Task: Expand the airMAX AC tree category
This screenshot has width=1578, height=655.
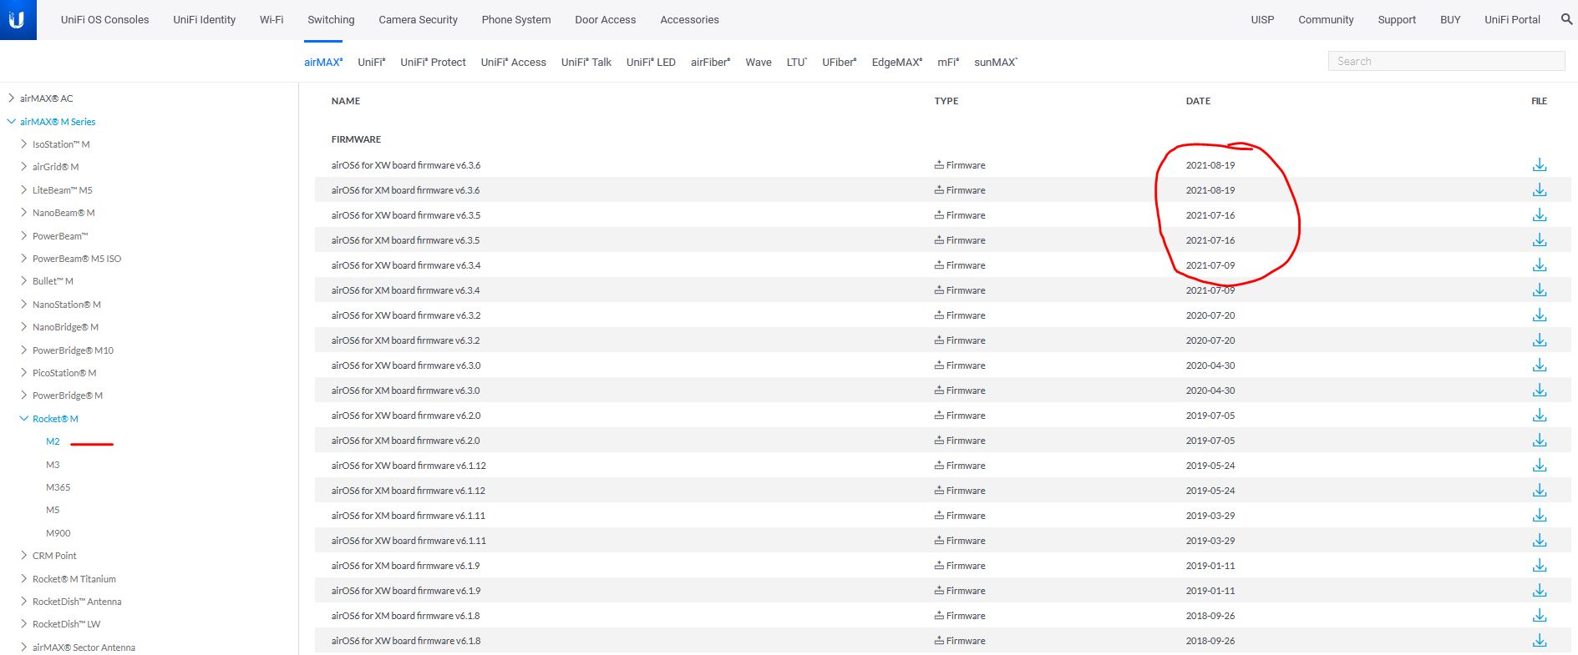Action: point(11,98)
